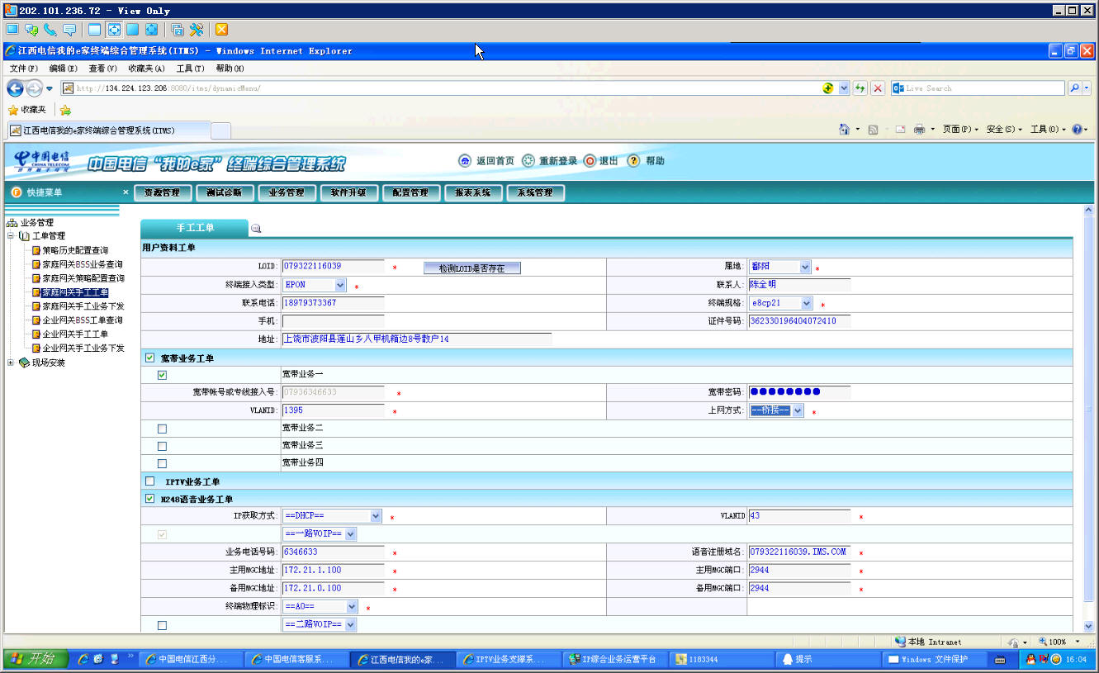Open the 上网方式 dropdown
Viewport: 1099px width, 673px height.
tap(776, 410)
